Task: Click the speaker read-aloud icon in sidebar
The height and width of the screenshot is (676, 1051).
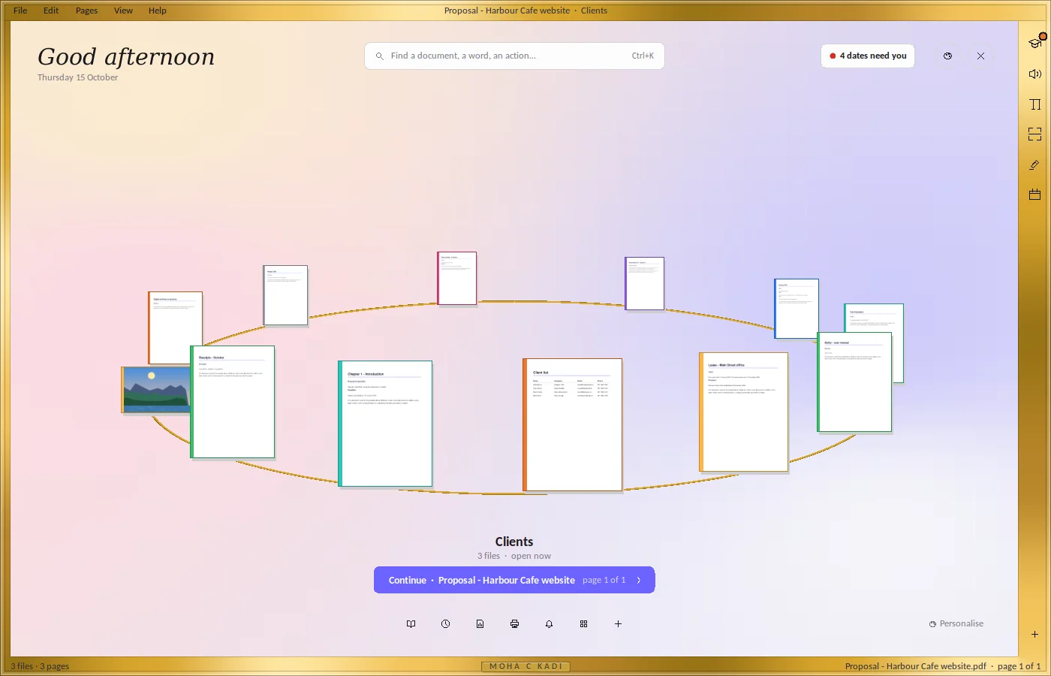Action: [1035, 74]
